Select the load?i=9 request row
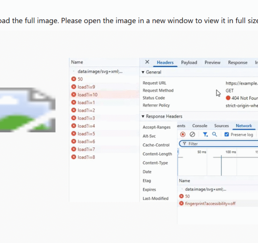This screenshot has height=243, width=258. pyautogui.click(x=86, y=87)
